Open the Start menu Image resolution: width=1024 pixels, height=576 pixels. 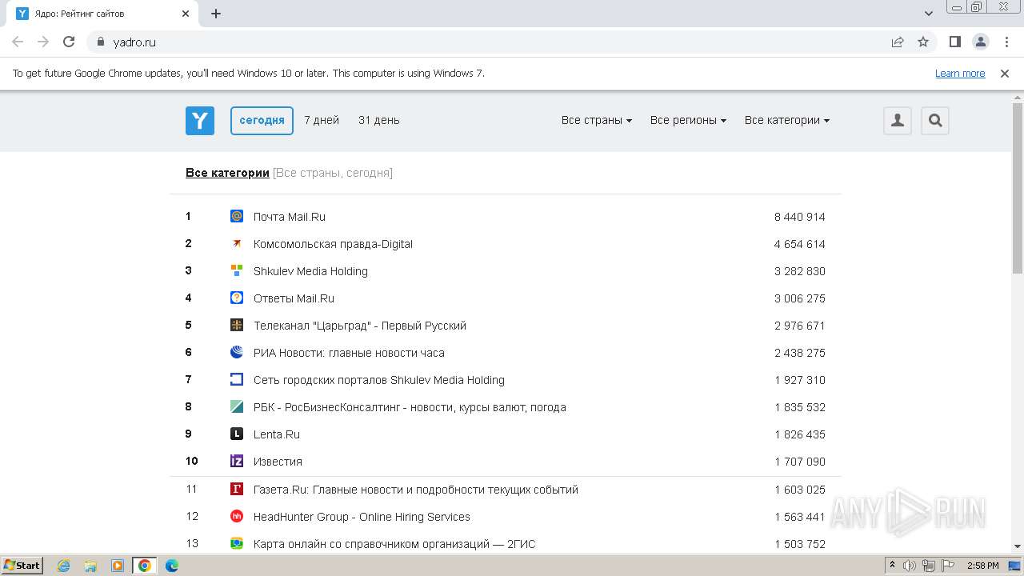click(x=22, y=566)
